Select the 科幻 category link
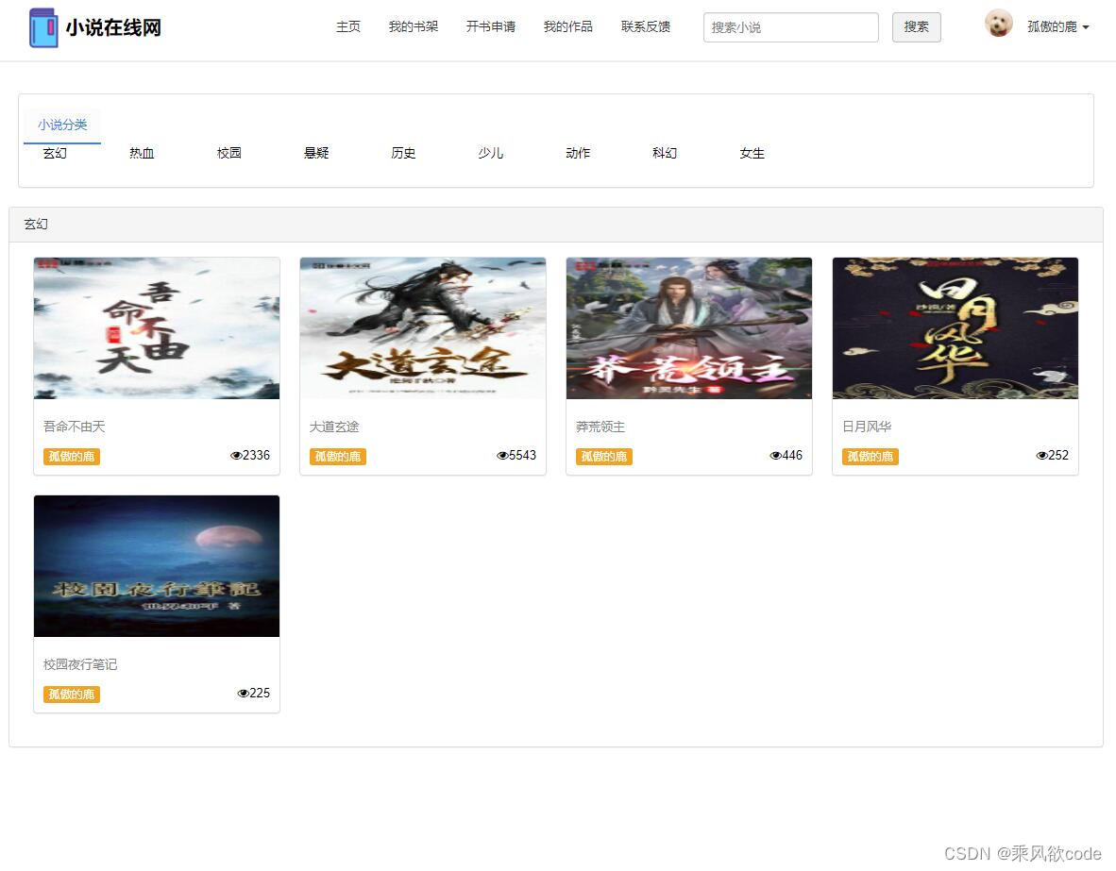Viewport: 1116px width, 871px height. click(x=665, y=153)
